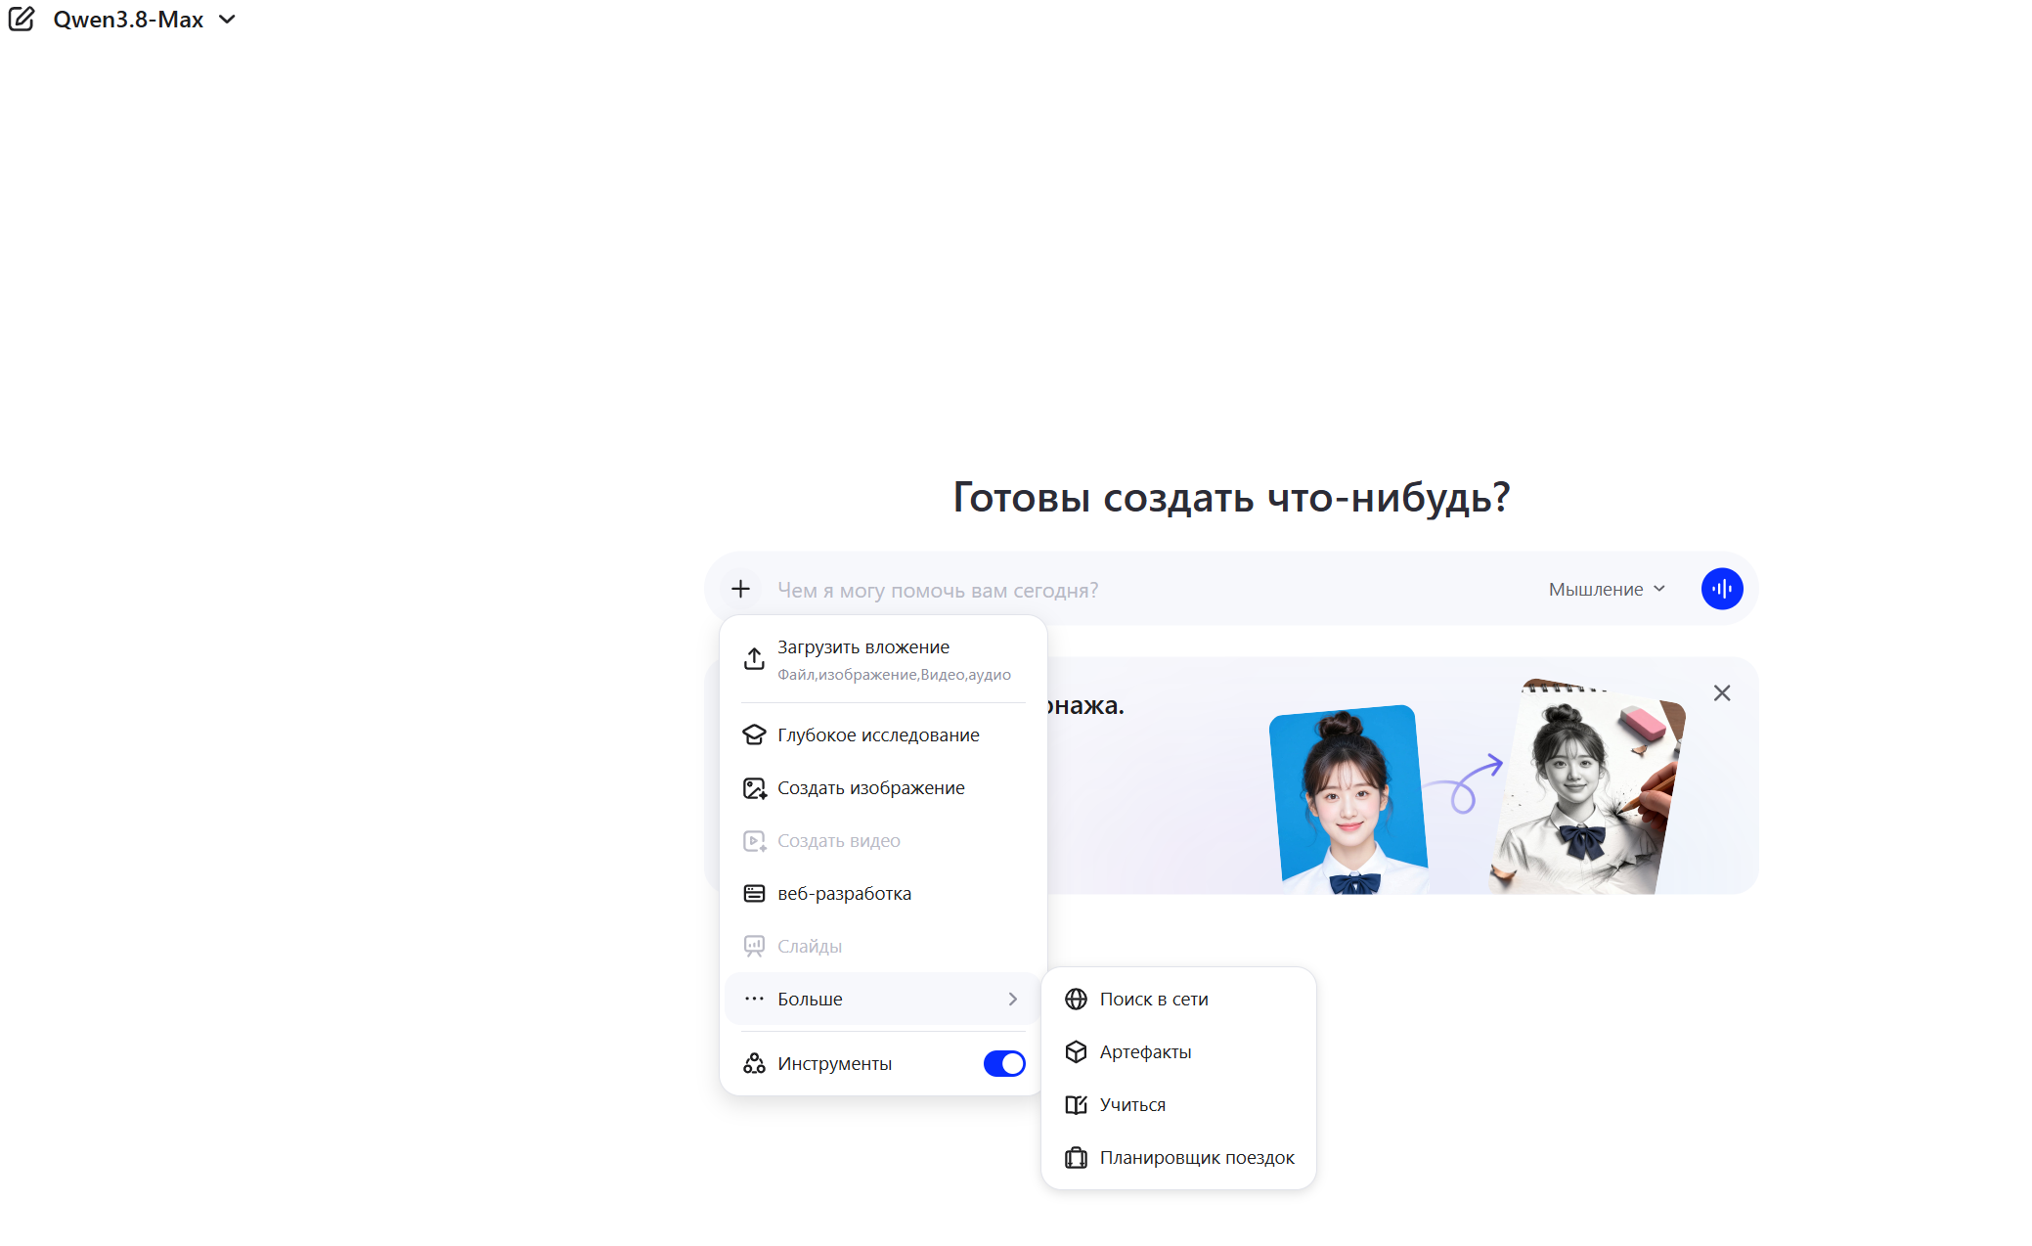Image resolution: width=2032 pixels, height=1246 pixels.
Task: Click the plus attachment button
Action: click(x=740, y=589)
